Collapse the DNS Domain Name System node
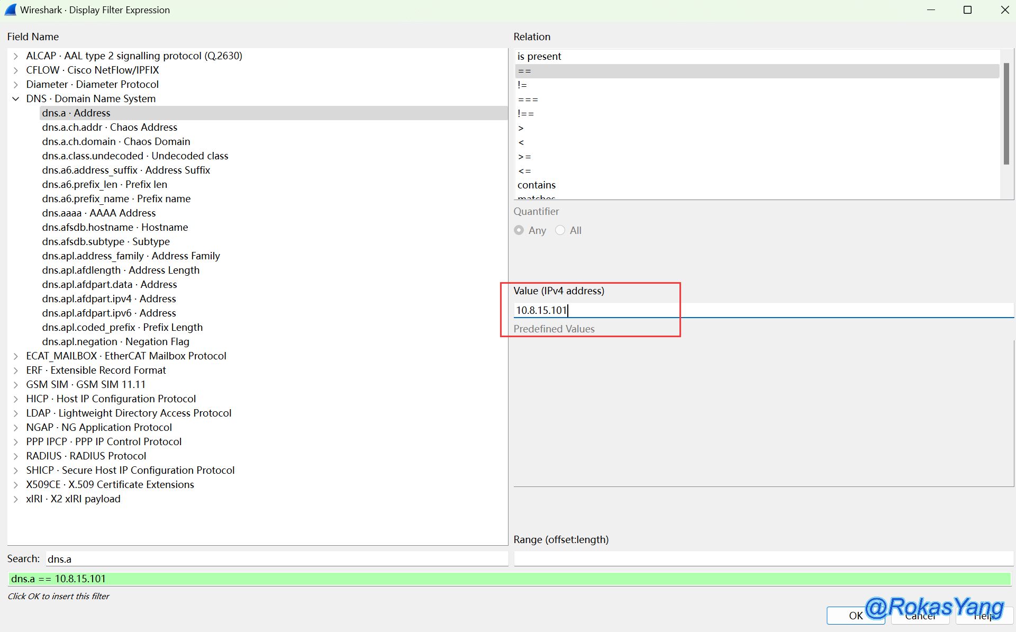 (x=16, y=99)
